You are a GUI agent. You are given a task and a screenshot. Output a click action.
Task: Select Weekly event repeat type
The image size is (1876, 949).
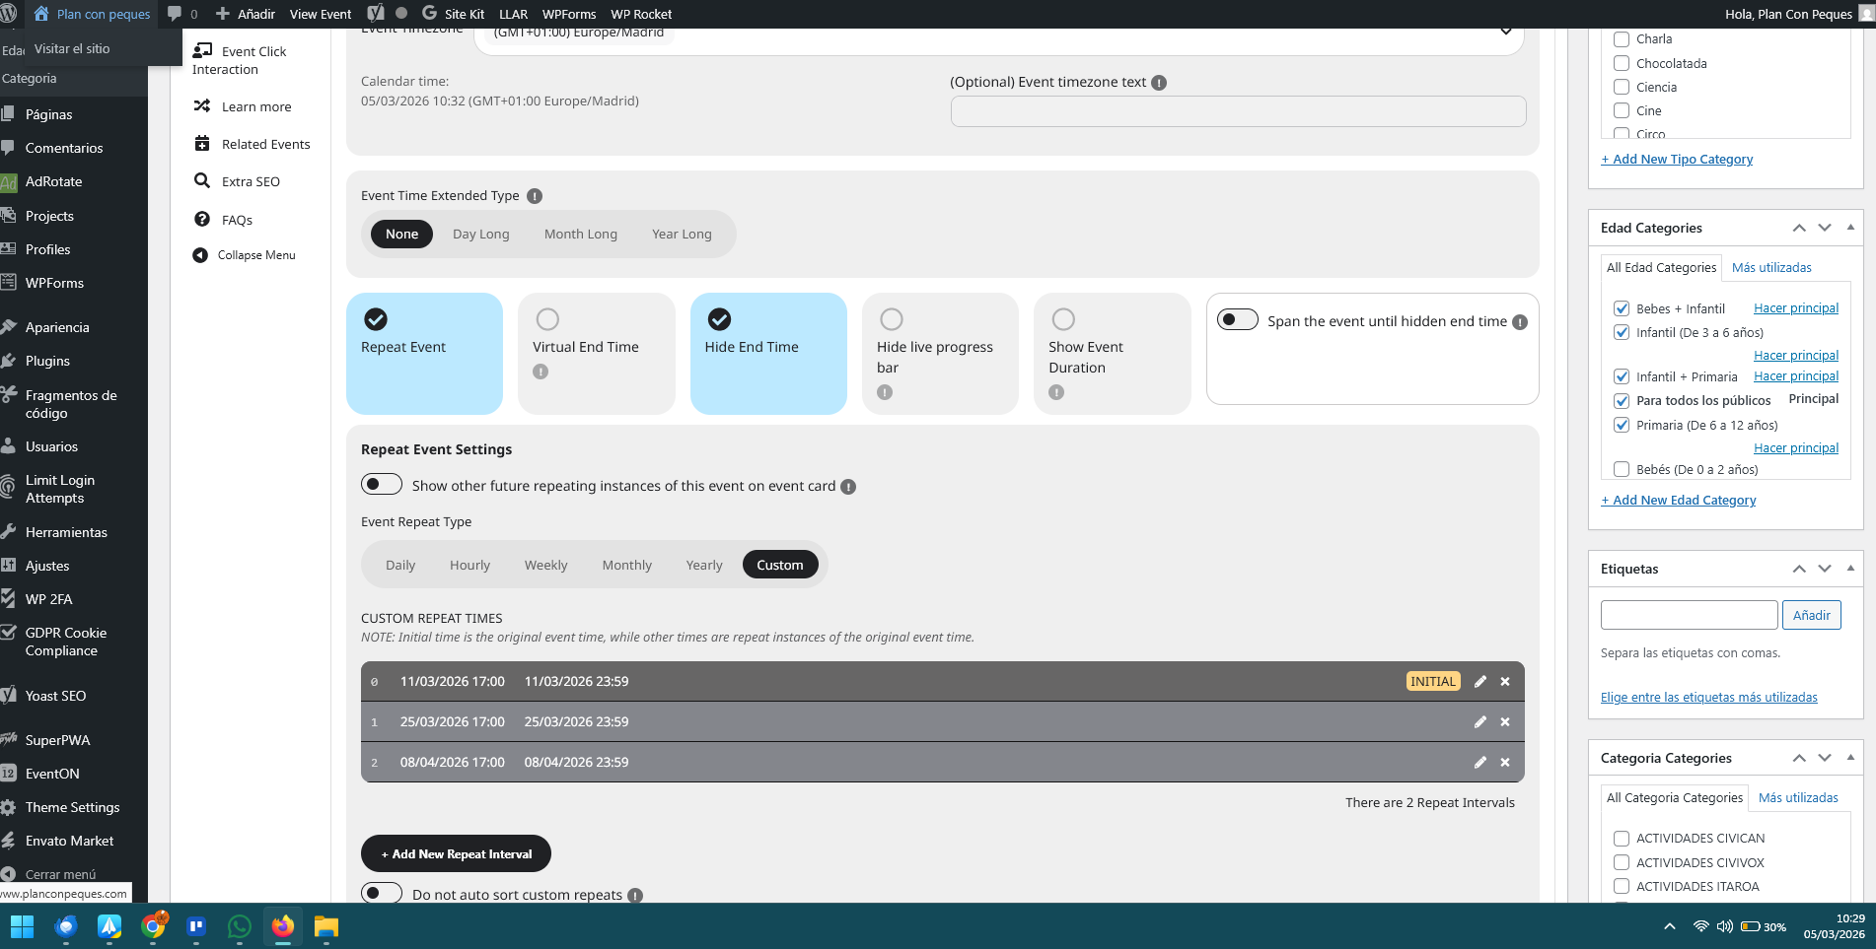[545, 566]
